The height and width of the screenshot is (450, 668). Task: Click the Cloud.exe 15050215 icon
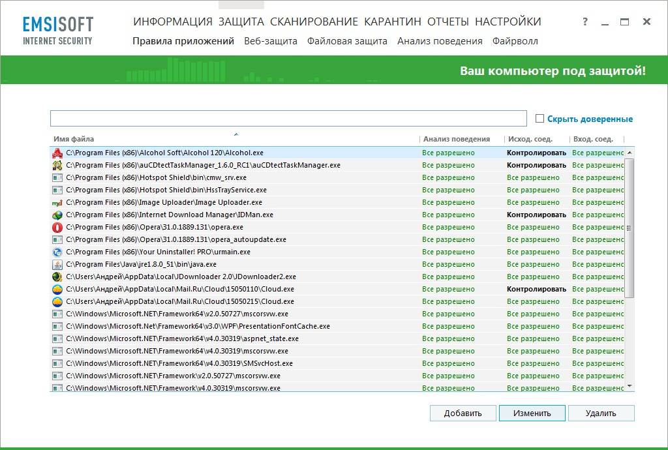[57, 301]
